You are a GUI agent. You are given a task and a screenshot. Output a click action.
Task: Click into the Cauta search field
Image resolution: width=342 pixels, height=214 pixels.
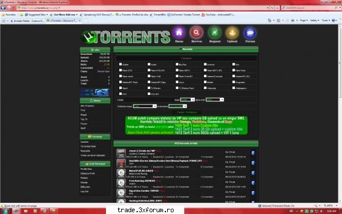pos(149,100)
